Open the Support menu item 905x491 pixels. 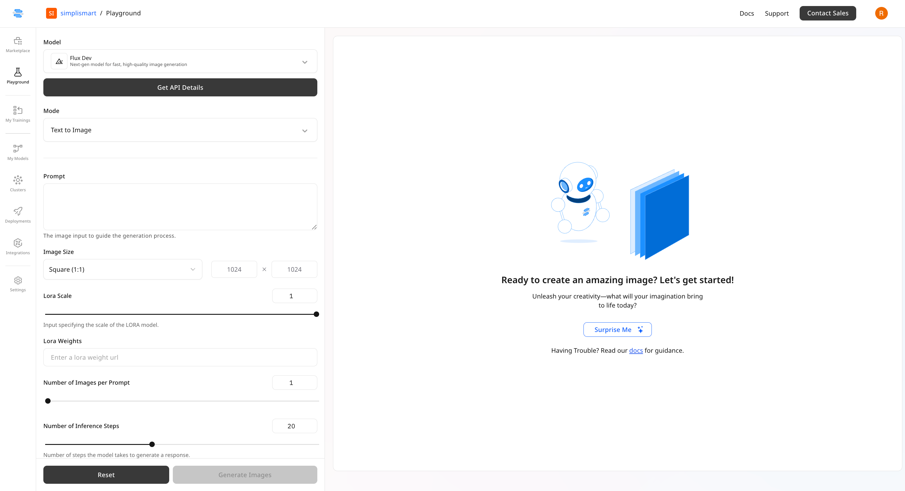[x=776, y=13]
